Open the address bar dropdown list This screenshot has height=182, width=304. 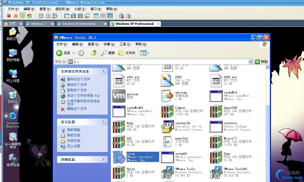tap(251, 62)
